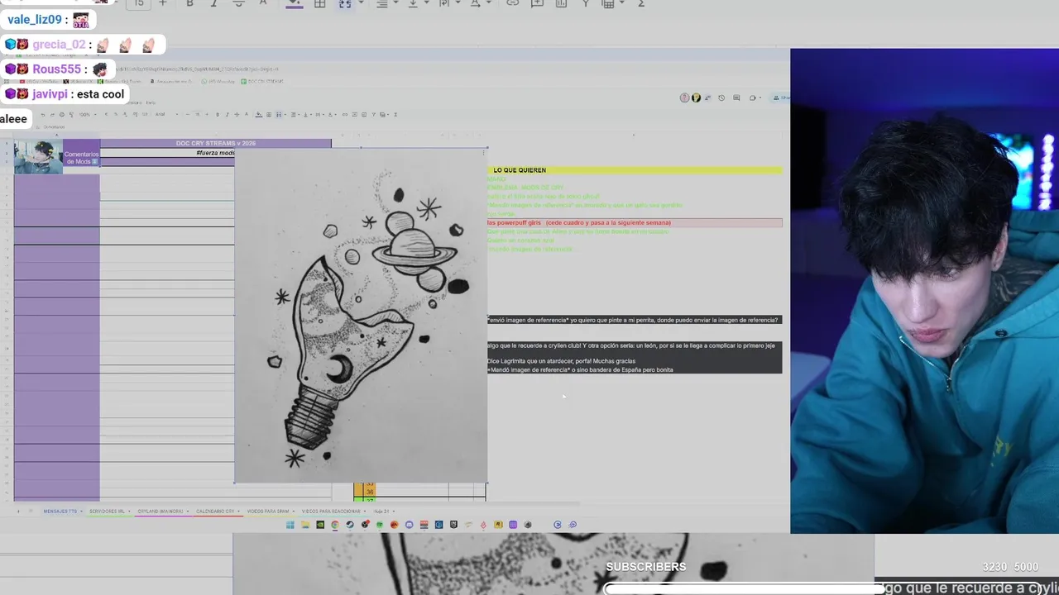This screenshot has height=595, width=1059.
Task: Open Google Chrome from the taskbar
Action: tap(335, 525)
